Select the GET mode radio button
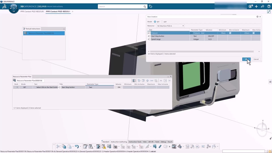The width and height of the screenshot is (272, 153). click(x=162, y=22)
